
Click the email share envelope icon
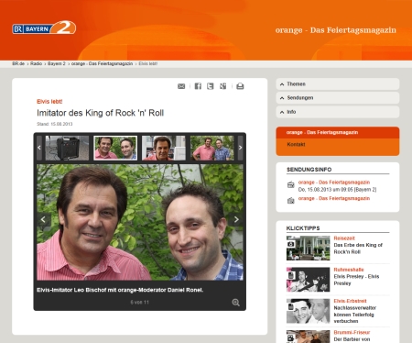click(181, 86)
